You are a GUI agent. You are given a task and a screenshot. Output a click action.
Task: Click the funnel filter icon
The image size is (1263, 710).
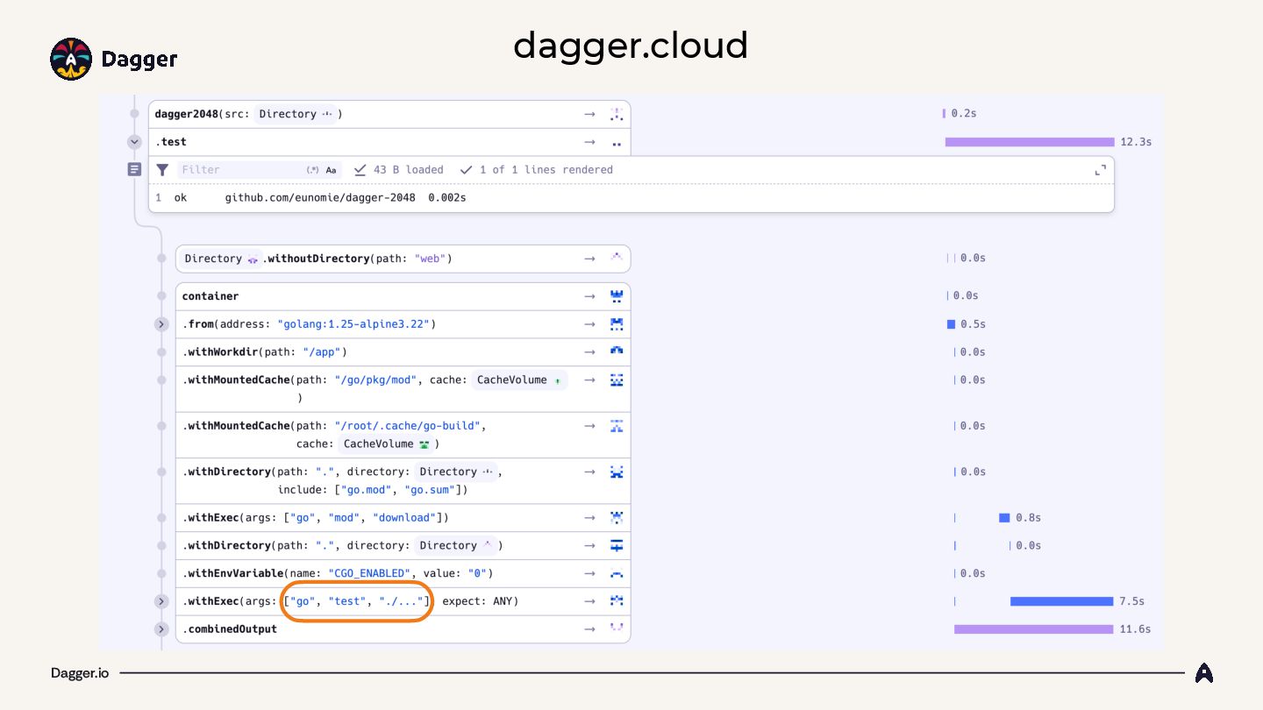click(x=162, y=170)
